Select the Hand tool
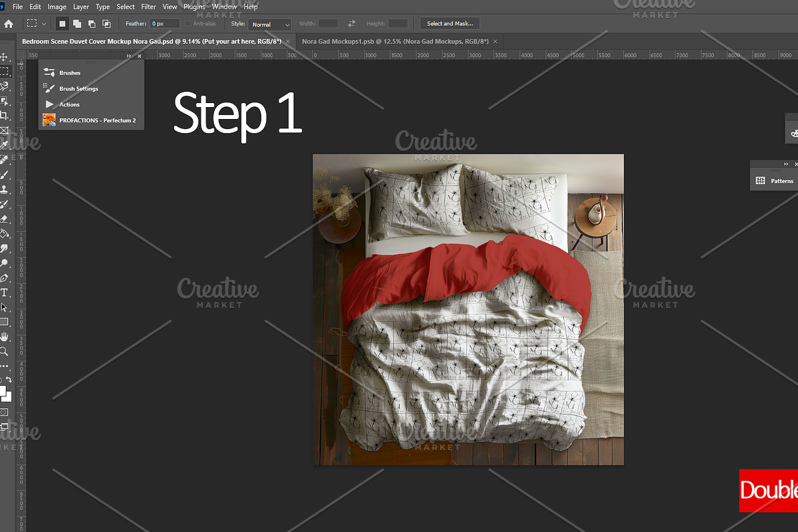The height and width of the screenshot is (532, 798). pos(4,336)
